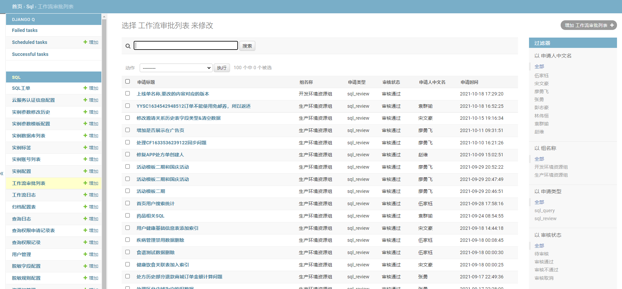This screenshot has height=289, width=622.
Task: Click the magnifier search icon
Action: point(128,46)
